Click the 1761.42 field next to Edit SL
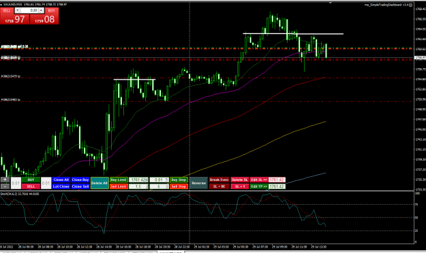Image resolution: width=426 pixels, height=253 pixels. (277, 180)
